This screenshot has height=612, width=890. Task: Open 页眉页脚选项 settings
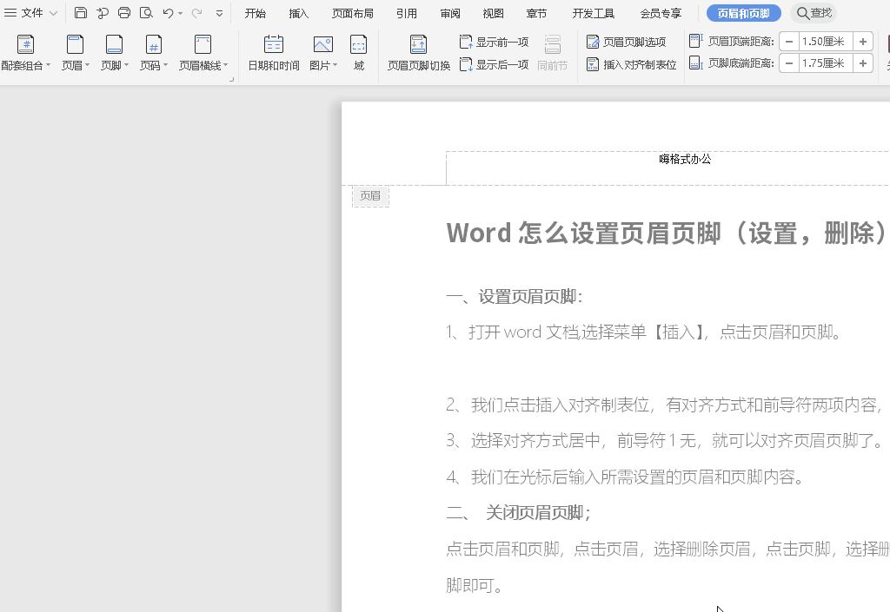(x=626, y=42)
